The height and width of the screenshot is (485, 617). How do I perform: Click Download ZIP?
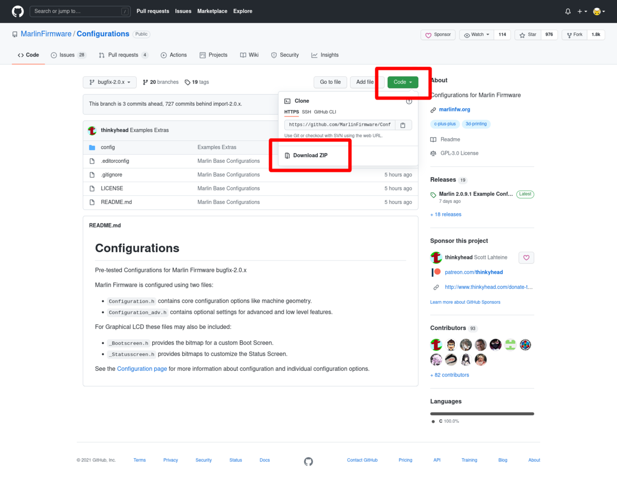click(x=310, y=155)
